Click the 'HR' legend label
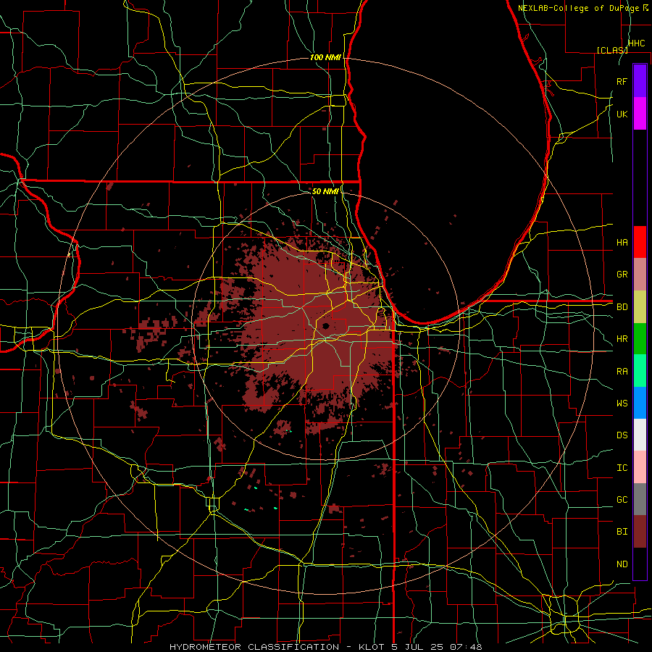This screenshot has width=652, height=652. [x=622, y=339]
